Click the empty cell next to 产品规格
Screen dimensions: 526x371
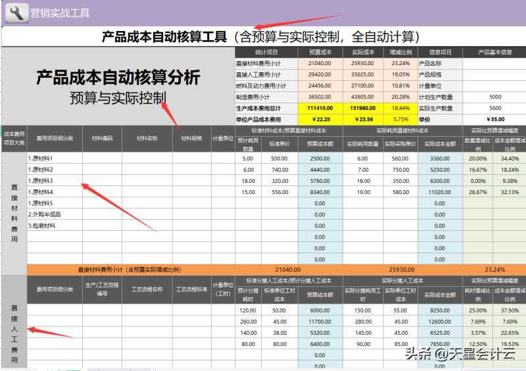[x=494, y=74]
